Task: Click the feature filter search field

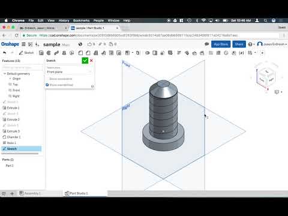Action: point(22,67)
